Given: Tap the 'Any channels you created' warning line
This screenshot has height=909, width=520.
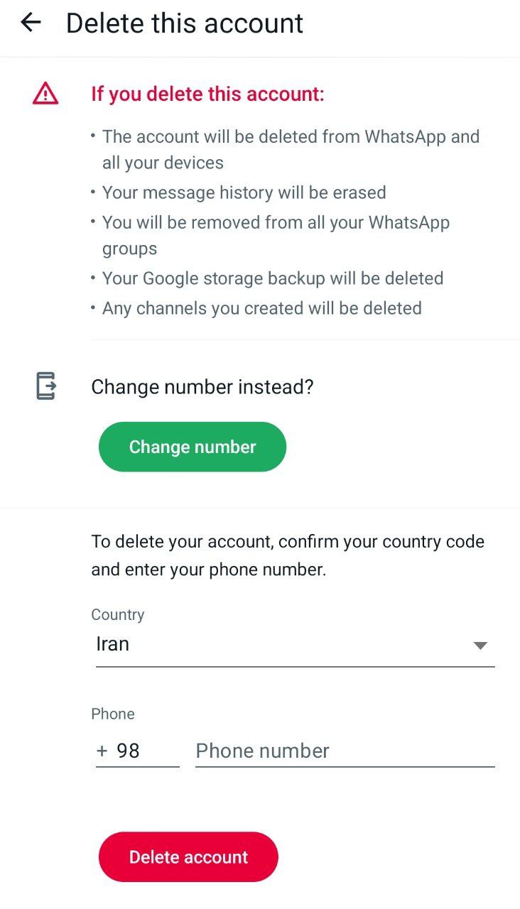Looking at the screenshot, I should pos(261,308).
